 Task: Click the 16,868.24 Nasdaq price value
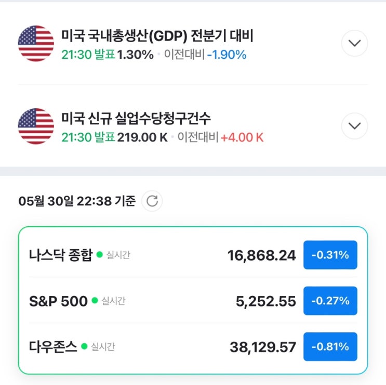point(261,255)
